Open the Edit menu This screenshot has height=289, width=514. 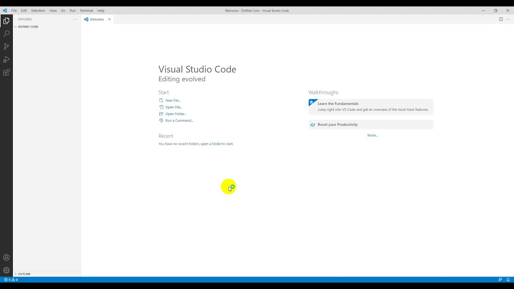24,10
